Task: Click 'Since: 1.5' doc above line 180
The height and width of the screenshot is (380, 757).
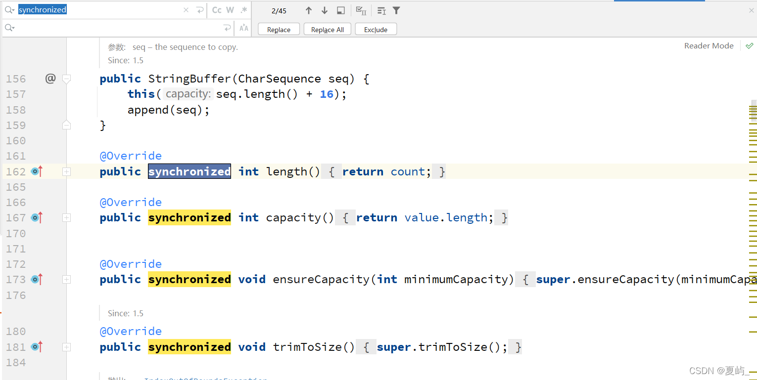Action: (x=126, y=313)
